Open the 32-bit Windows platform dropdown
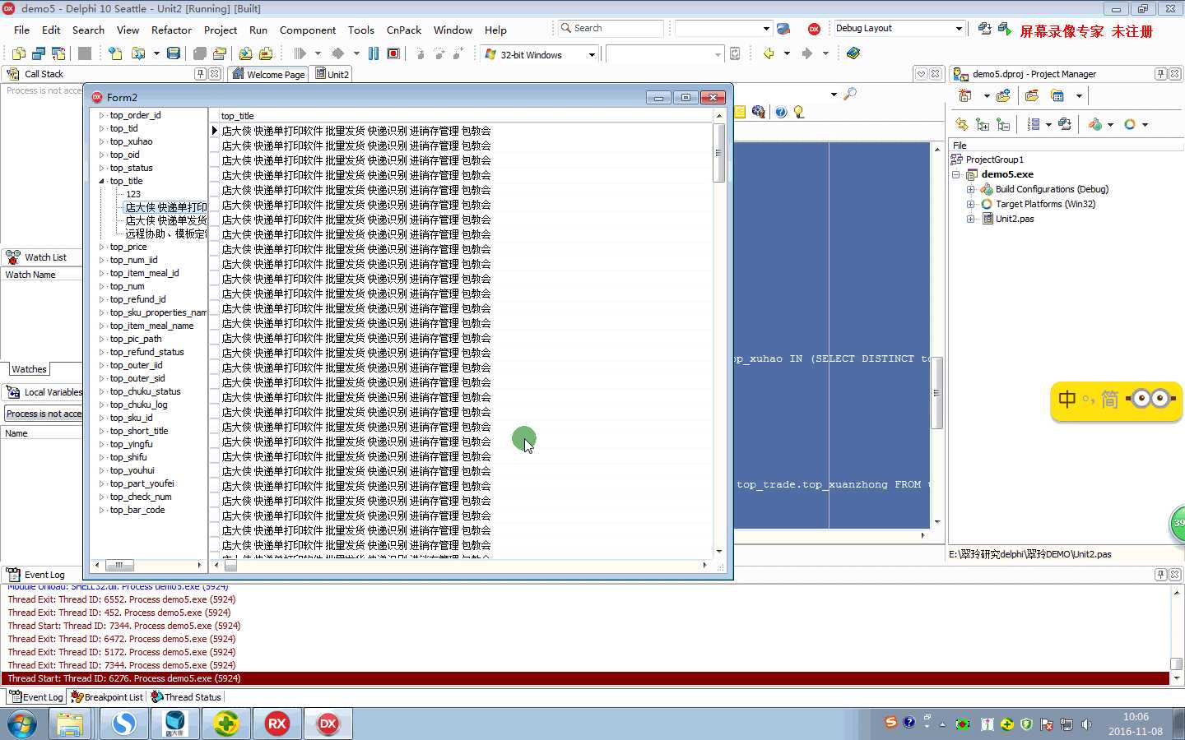The height and width of the screenshot is (740, 1185). (592, 55)
